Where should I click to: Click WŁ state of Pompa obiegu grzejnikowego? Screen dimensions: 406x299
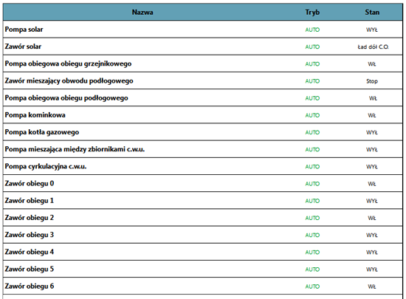coord(372,64)
